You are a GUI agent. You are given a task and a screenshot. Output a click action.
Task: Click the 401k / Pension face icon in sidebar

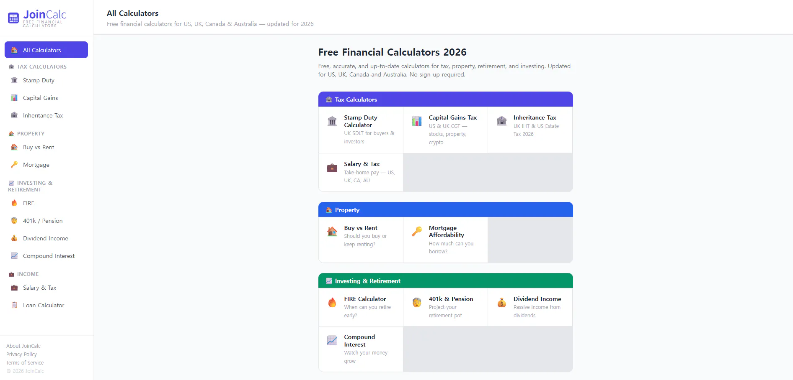[x=14, y=220]
